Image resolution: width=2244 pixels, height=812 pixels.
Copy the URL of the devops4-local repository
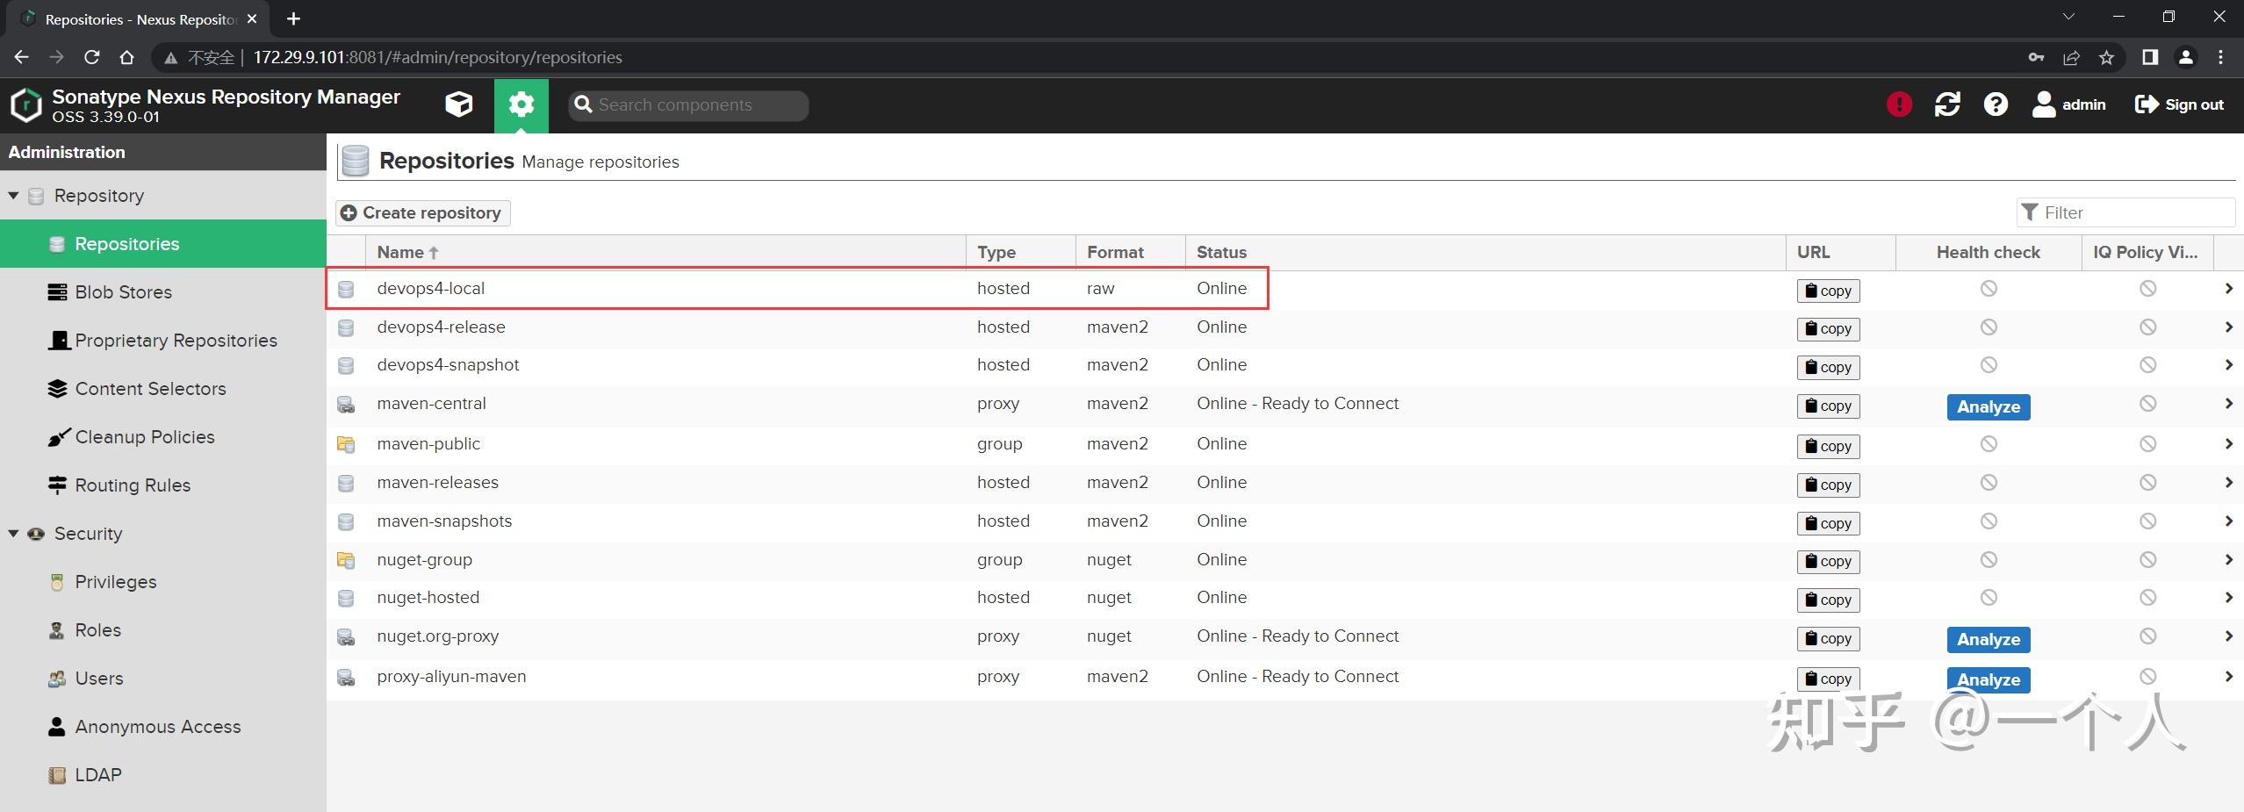point(1828,291)
